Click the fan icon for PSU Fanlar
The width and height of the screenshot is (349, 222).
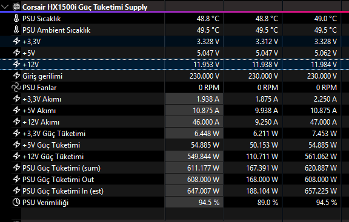pos(16,88)
